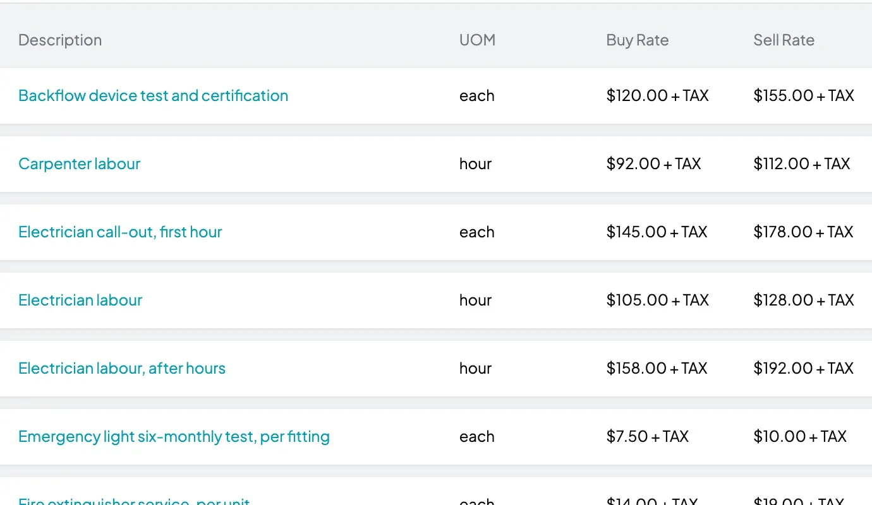Select the $192.00 + TAX sell rate
The height and width of the screenshot is (505, 872).
click(x=803, y=368)
